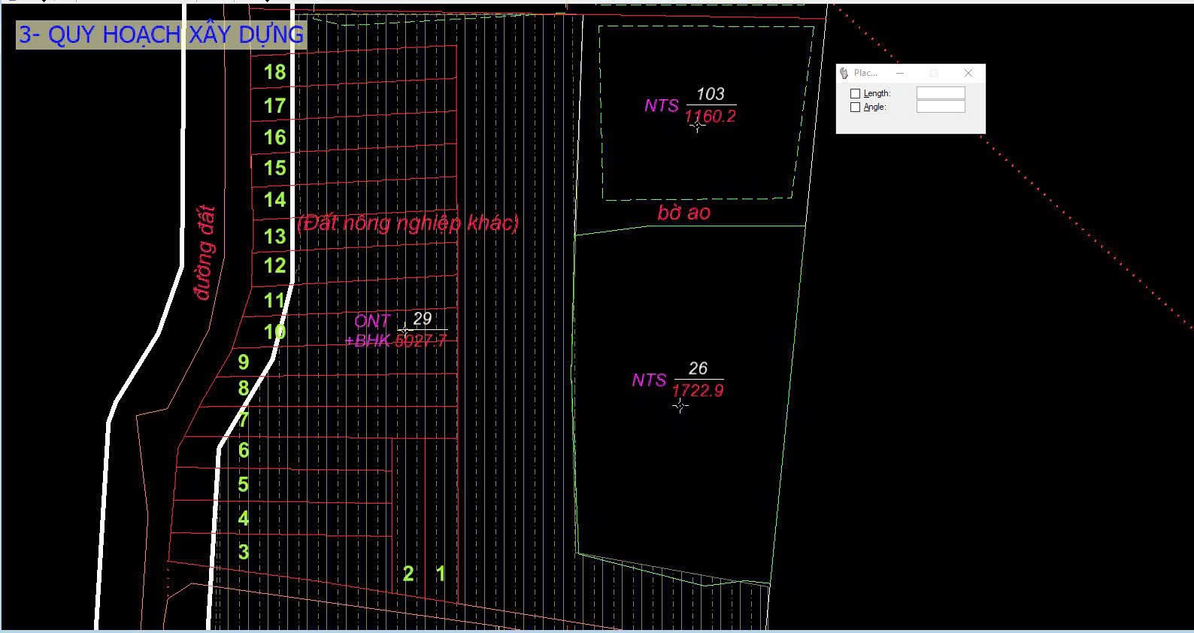The width and height of the screenshot is (1194, 633).
Task: Click lot number 18 label
Action: pyautogui.click(x=274, y=72)
